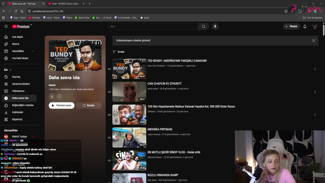The height and width of the screenshot is (183, 325).
Task: Open MrBeast 100 Gün Hapishanede thumbnail
Action: click(x=129, y=115)
